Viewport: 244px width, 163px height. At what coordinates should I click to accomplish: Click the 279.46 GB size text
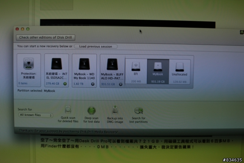pos(53,84)
